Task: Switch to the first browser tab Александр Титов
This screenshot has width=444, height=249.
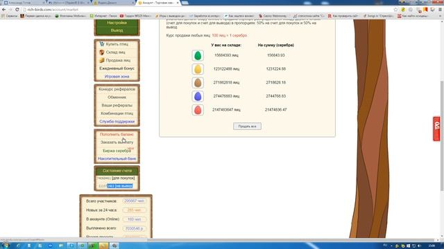Action: (x=24, y=3)
